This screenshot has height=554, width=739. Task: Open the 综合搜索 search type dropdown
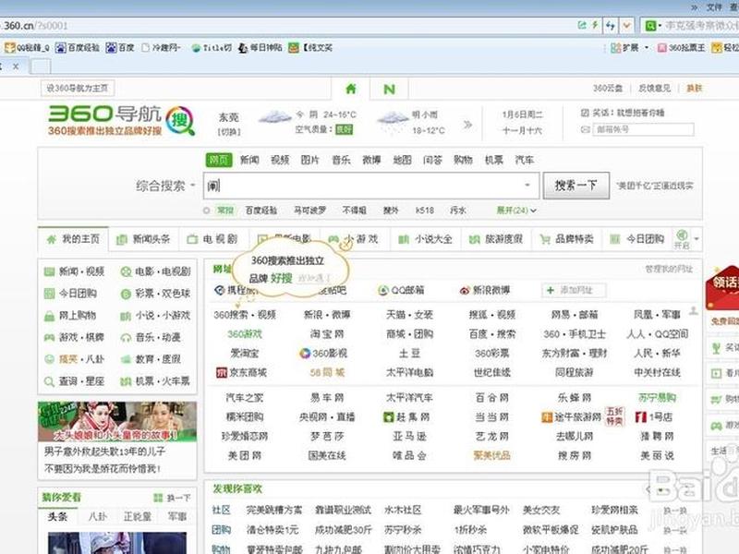pyautogui.click(x=165, y=186)
